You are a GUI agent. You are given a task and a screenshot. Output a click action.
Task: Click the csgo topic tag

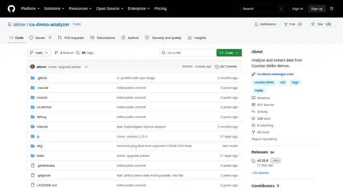coord(295,82)
